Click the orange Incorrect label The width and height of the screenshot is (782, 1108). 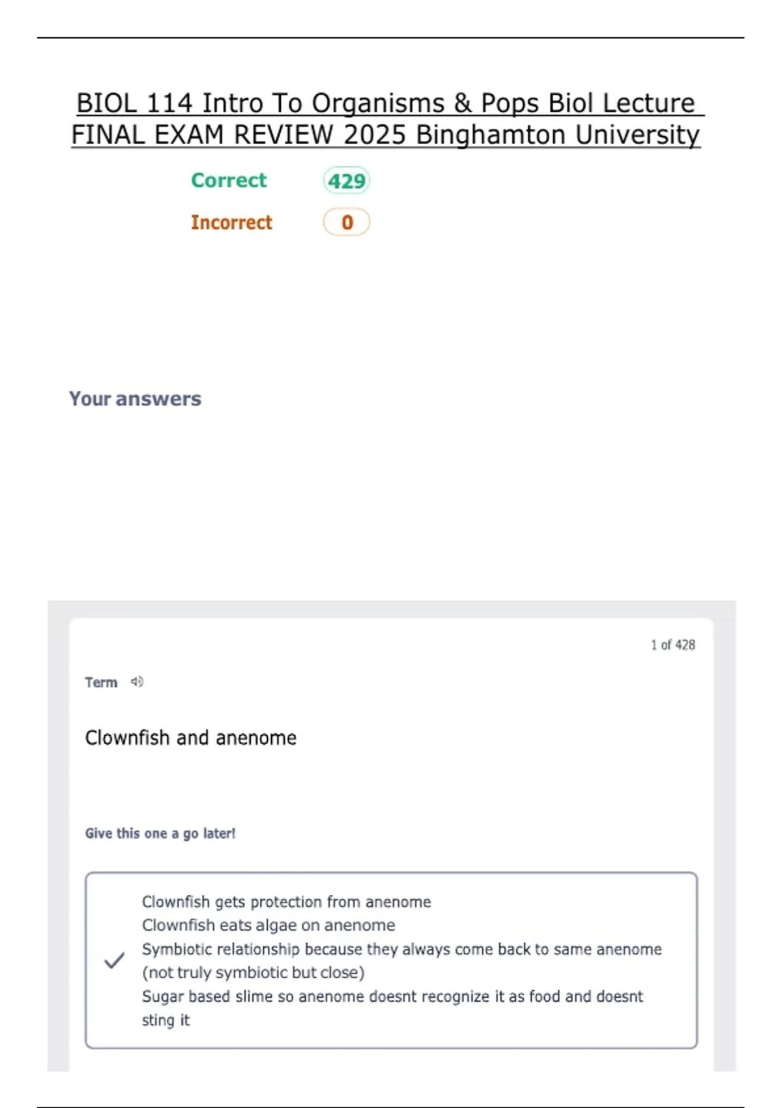(231, 222)
